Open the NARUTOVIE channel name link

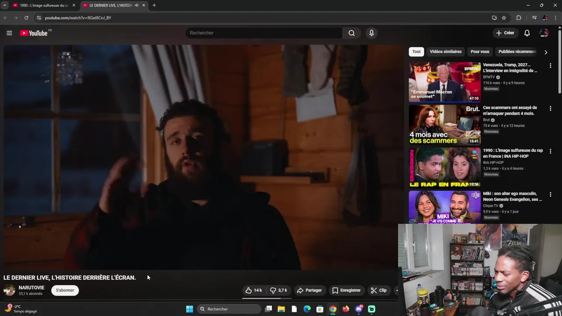click(32, 287)
